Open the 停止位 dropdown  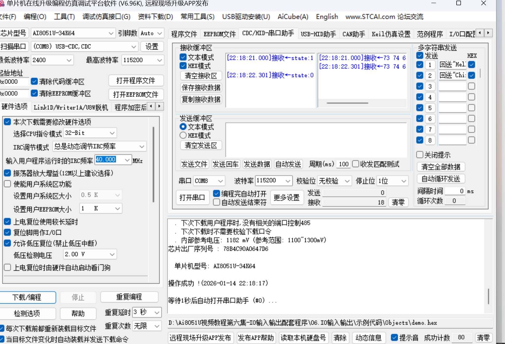tap(404, 181)
